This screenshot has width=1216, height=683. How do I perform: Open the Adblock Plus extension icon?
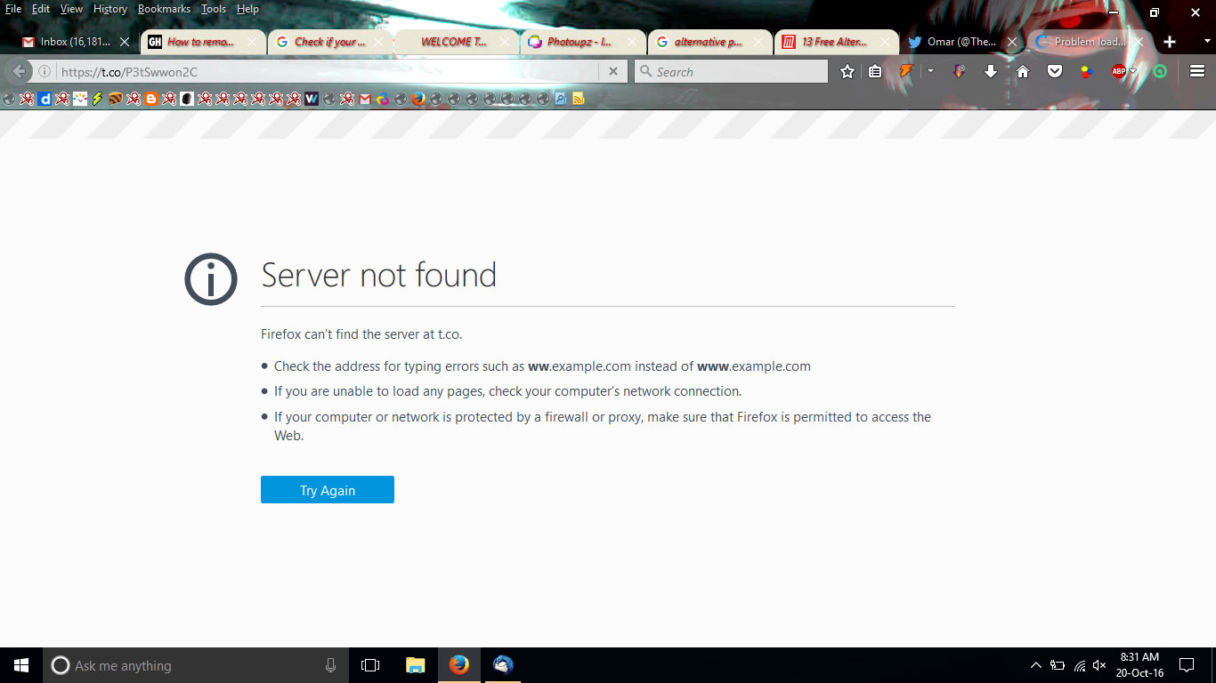pyautogui.click(x=1118, y=71)
